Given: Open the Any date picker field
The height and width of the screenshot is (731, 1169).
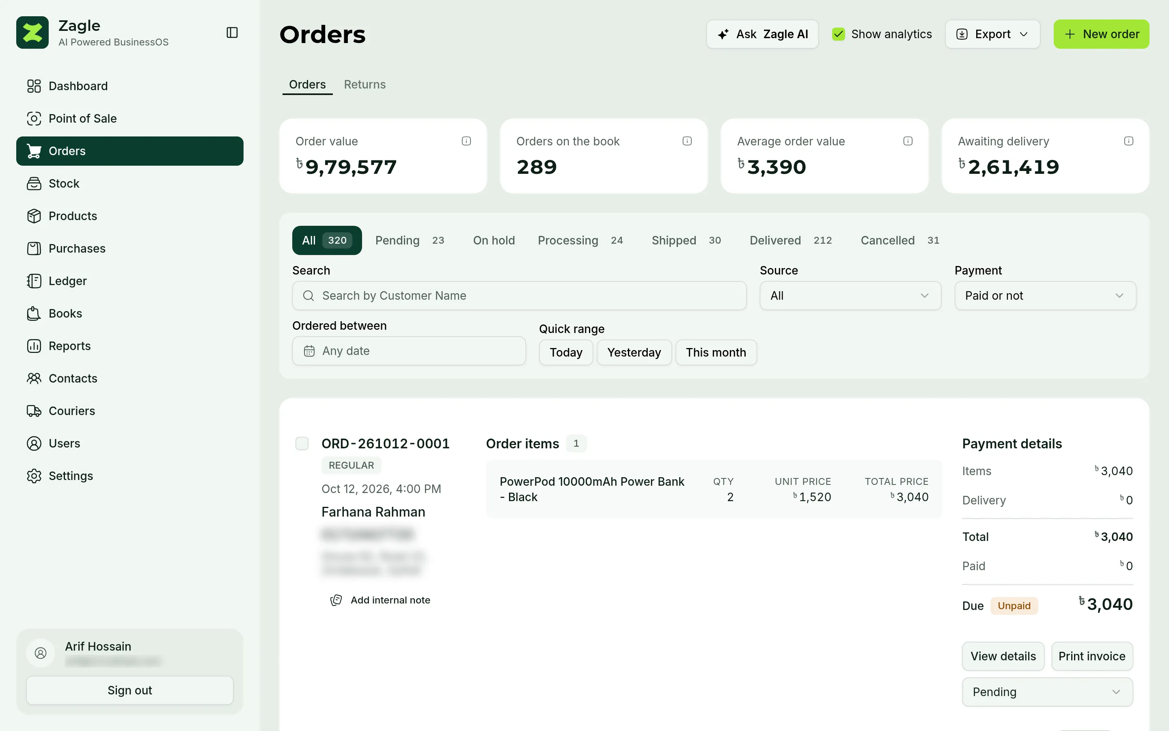Looking at the screenshot, I should 409,351.
